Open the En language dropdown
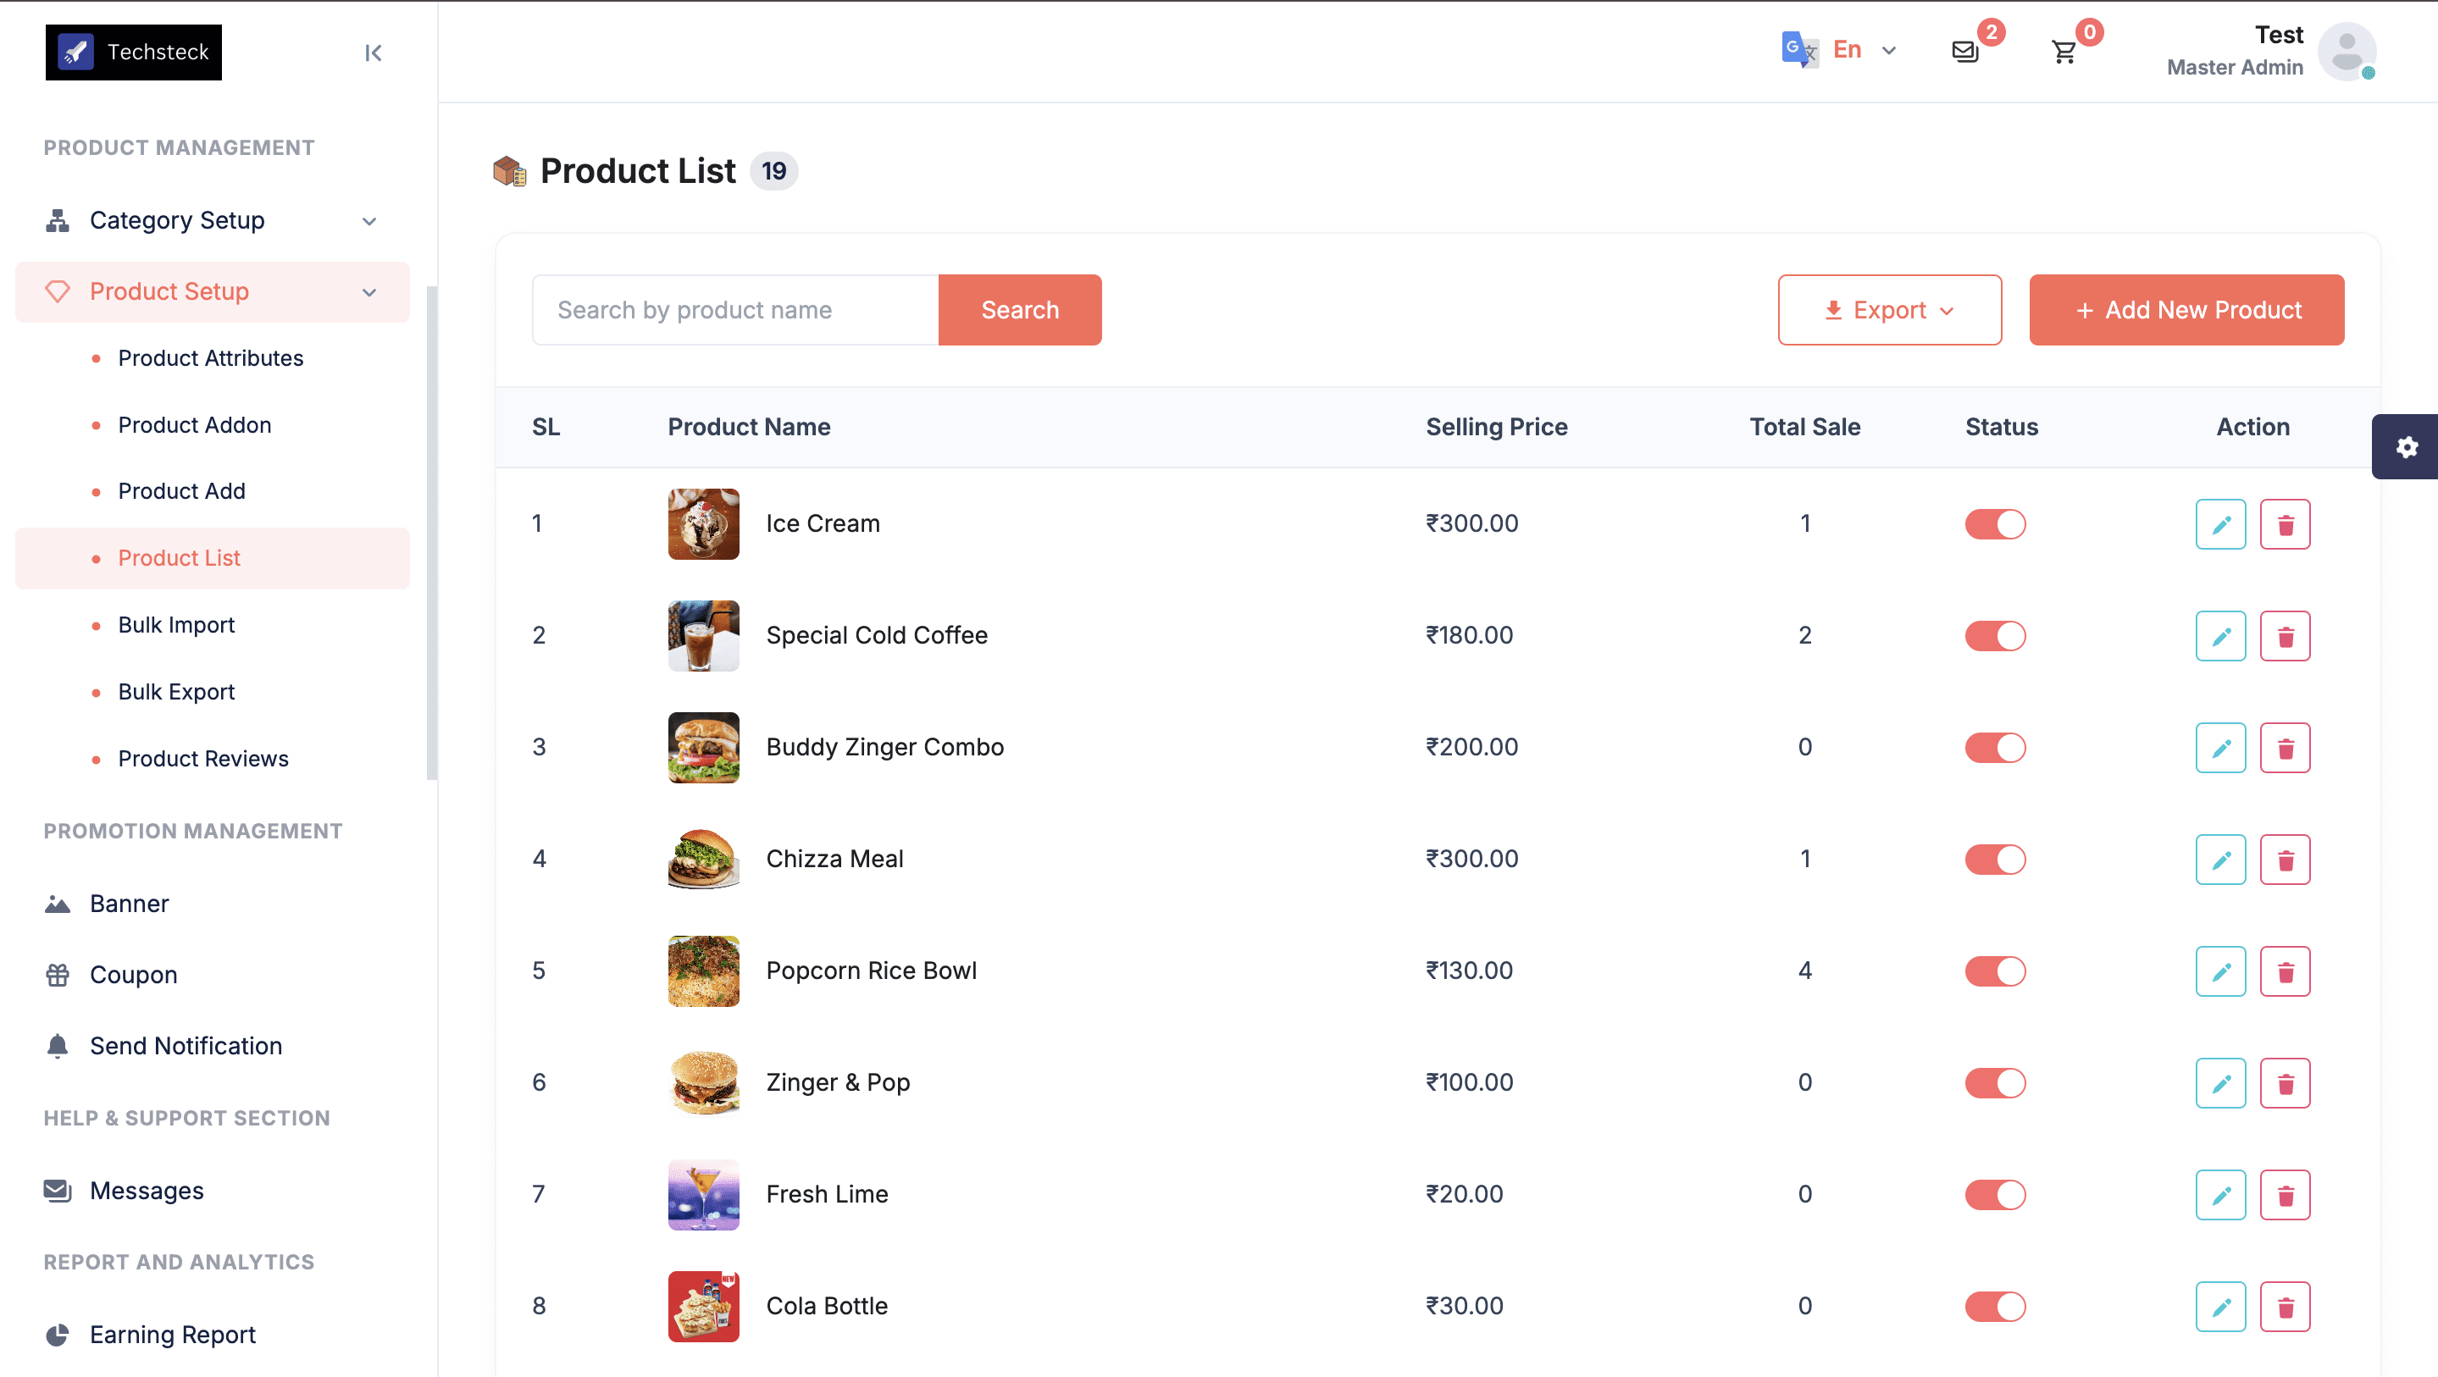 pyautogui.click(x=1864, y=50)
